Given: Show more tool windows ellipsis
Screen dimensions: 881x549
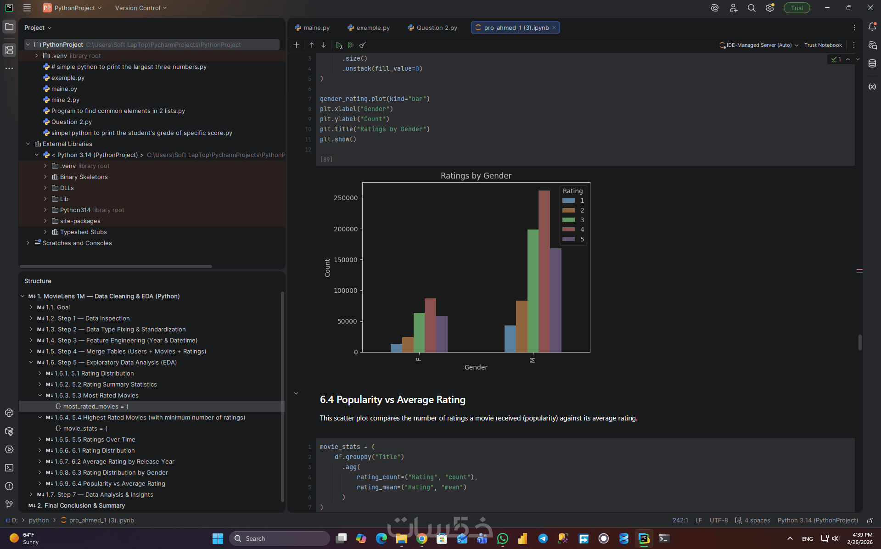Looking at the screenshot, I should (x=9, y=68).
